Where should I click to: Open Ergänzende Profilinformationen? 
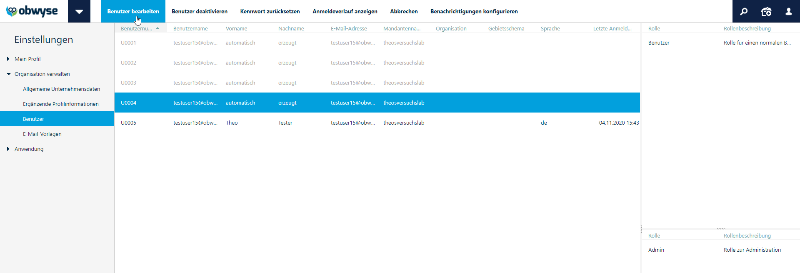pos(61,104)
